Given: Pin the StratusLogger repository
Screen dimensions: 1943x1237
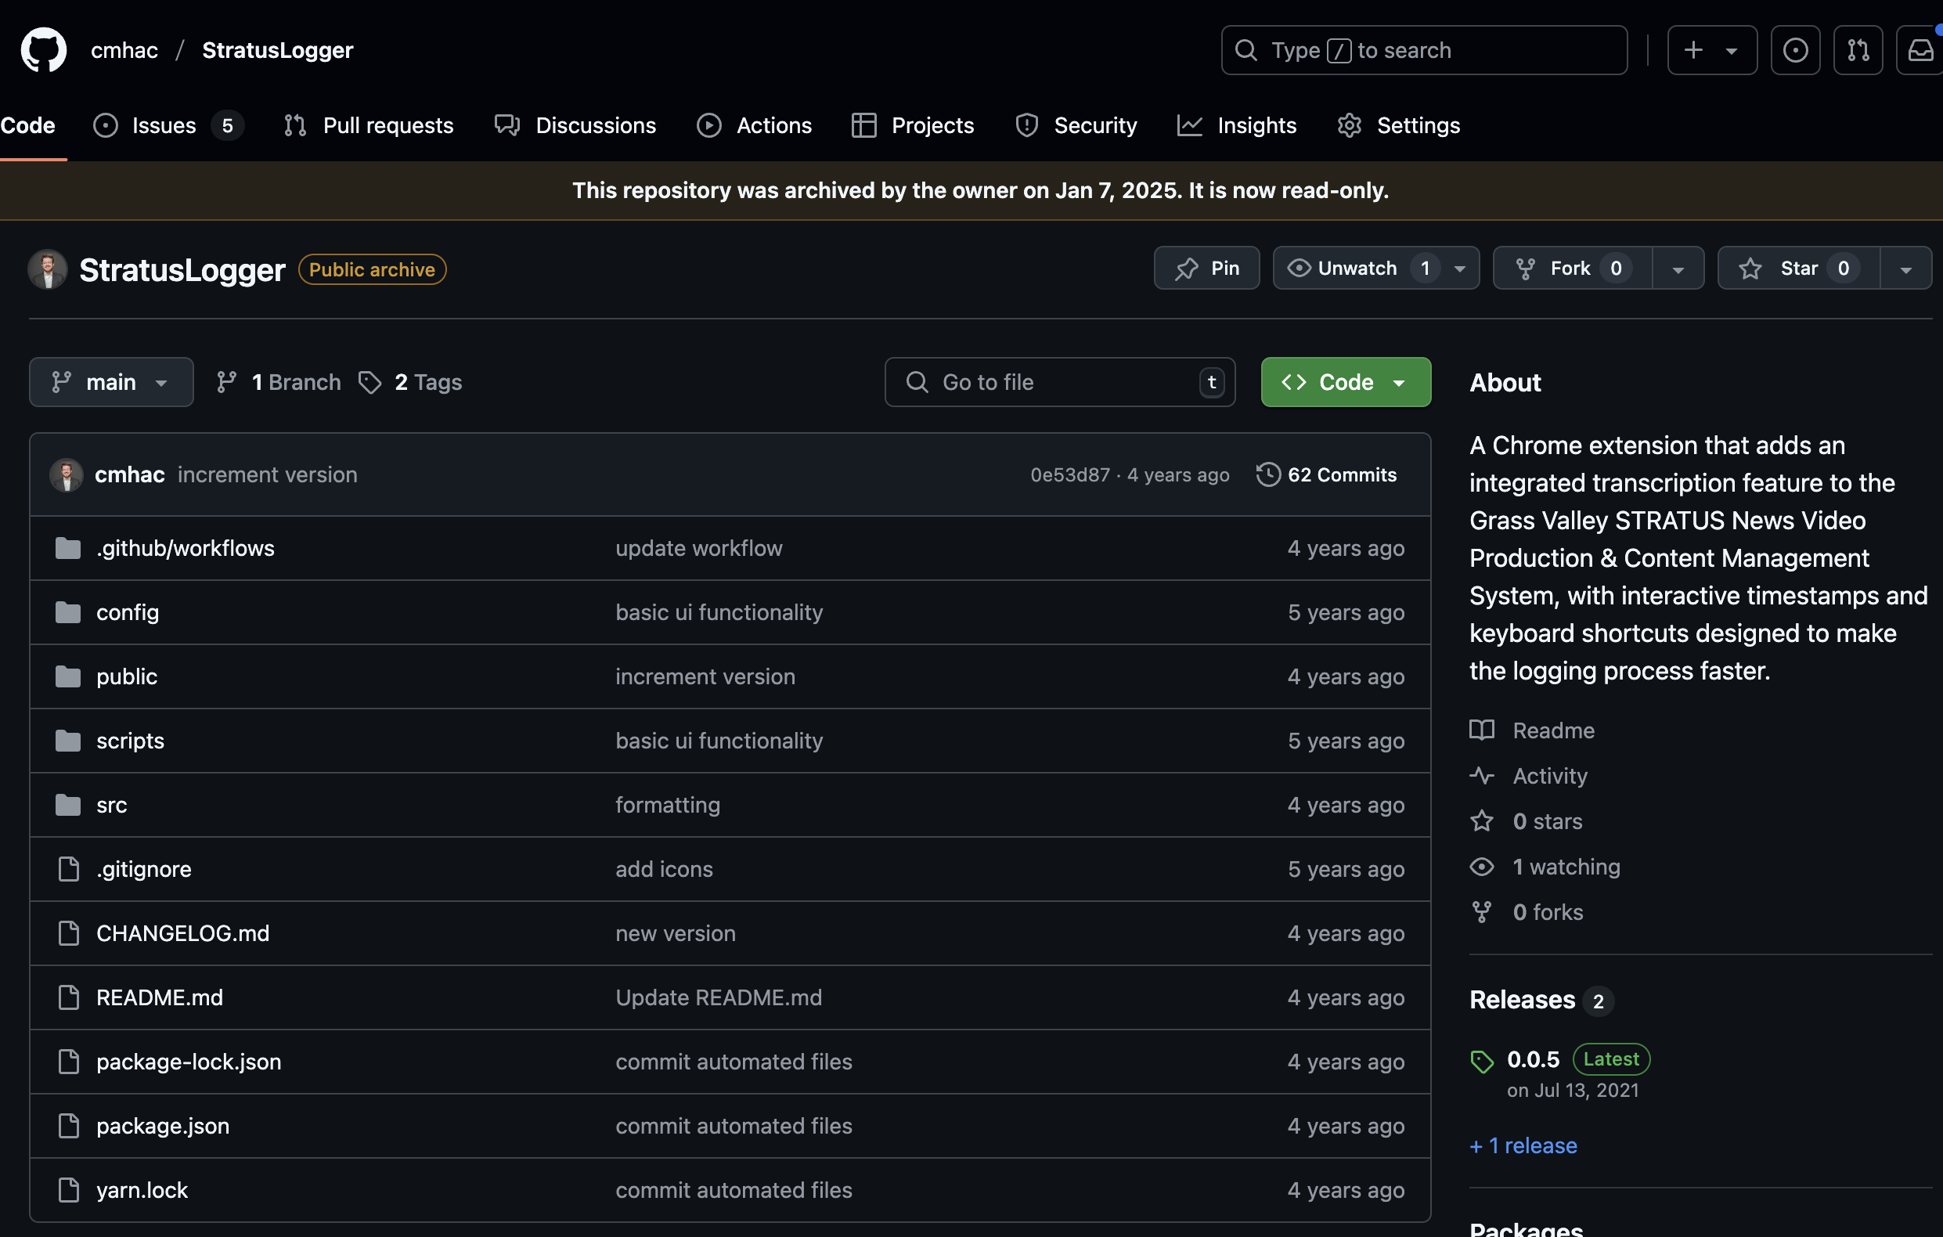Looking at the screenshot, I should click(1206, 268).
